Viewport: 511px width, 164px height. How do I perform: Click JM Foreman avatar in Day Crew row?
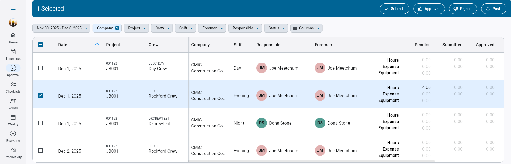(x=320, y=68)
